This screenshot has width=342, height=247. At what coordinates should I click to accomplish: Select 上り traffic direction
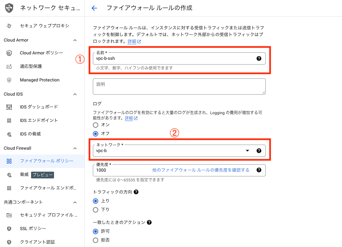coord(96,201)
